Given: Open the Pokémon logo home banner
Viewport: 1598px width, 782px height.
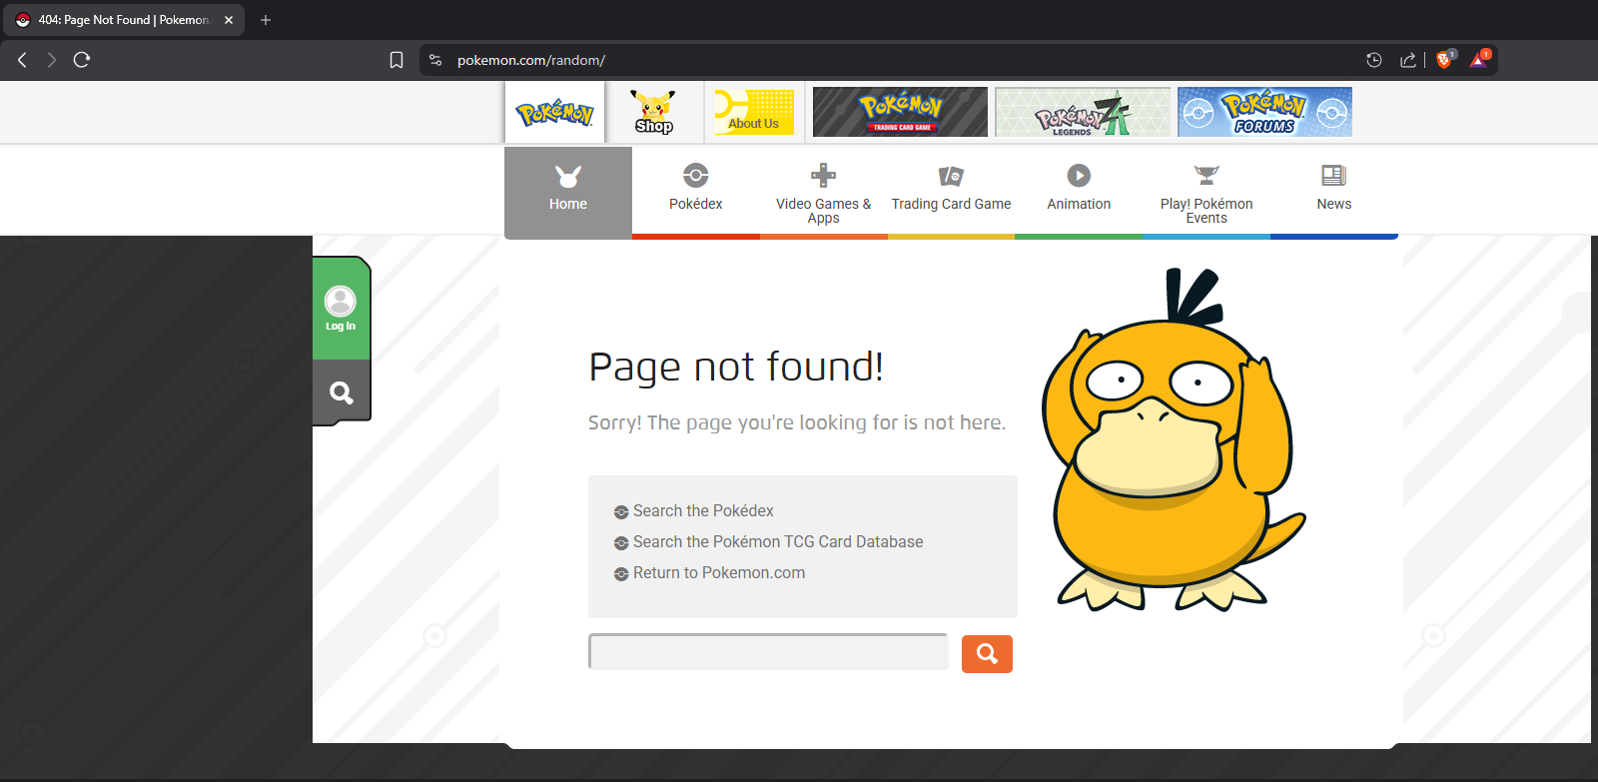Looking at the screenshot, I should tap(555, 112).
